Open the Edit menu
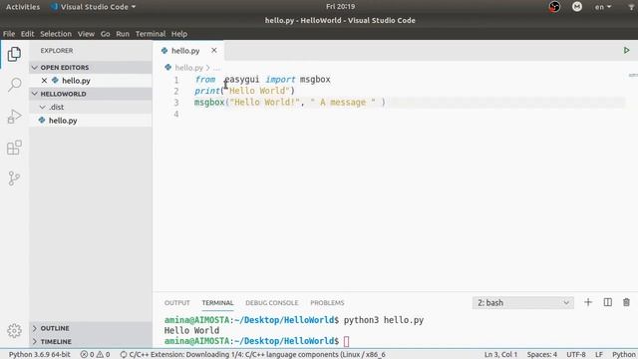Screen dimensions: 638x359 click(27, 34)
